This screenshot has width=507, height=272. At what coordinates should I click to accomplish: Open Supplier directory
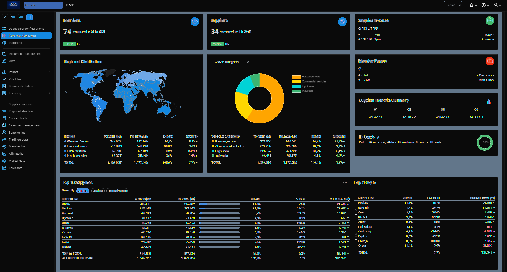pyautogui.click(x=26, y=104)
